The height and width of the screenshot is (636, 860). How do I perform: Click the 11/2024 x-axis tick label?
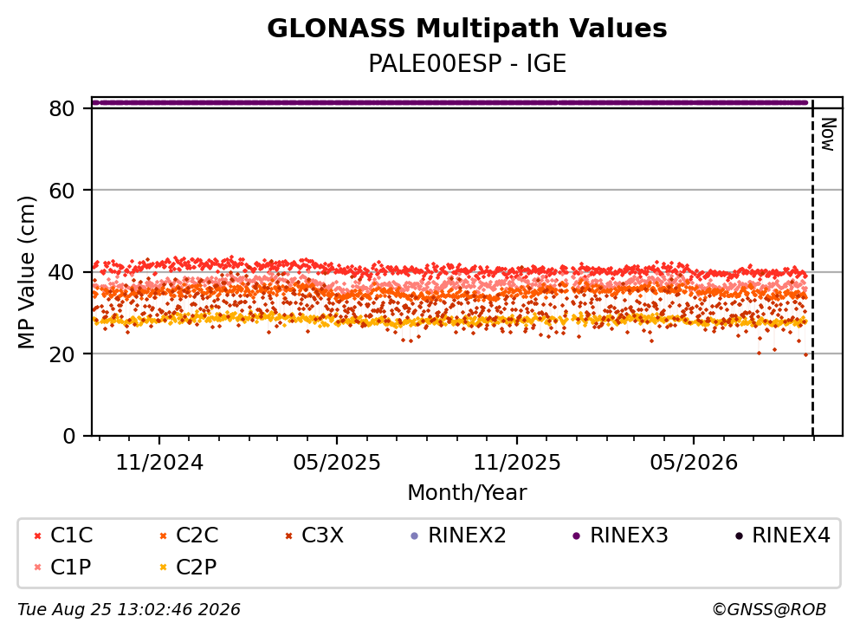(159, 463)
